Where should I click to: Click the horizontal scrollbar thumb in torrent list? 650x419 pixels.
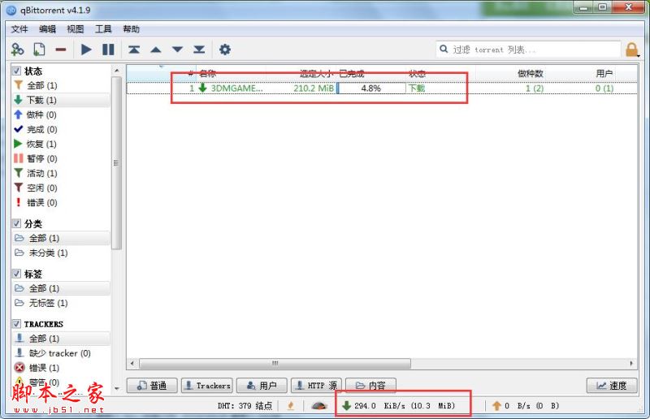point(275,364)
